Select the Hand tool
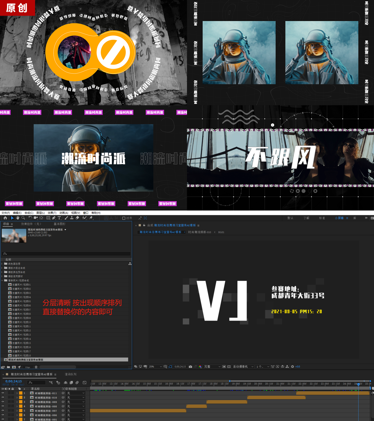This screenshot has height=421, width=374. [x=18, y=218]
